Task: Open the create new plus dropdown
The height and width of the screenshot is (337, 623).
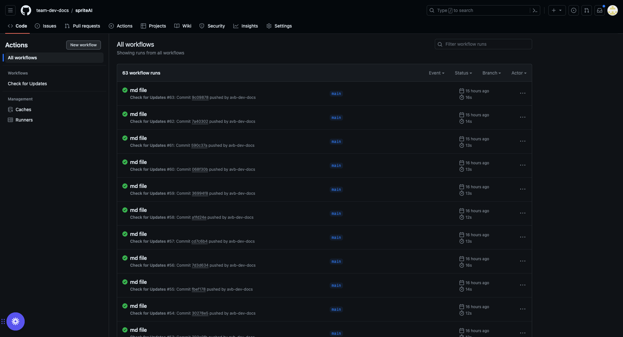Action: tap(557, 10)
